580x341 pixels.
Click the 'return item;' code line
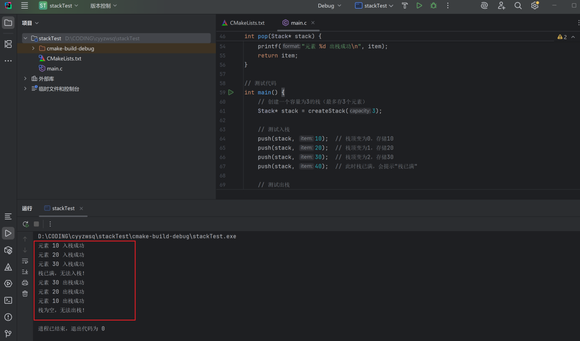click(x=278, y=55)
